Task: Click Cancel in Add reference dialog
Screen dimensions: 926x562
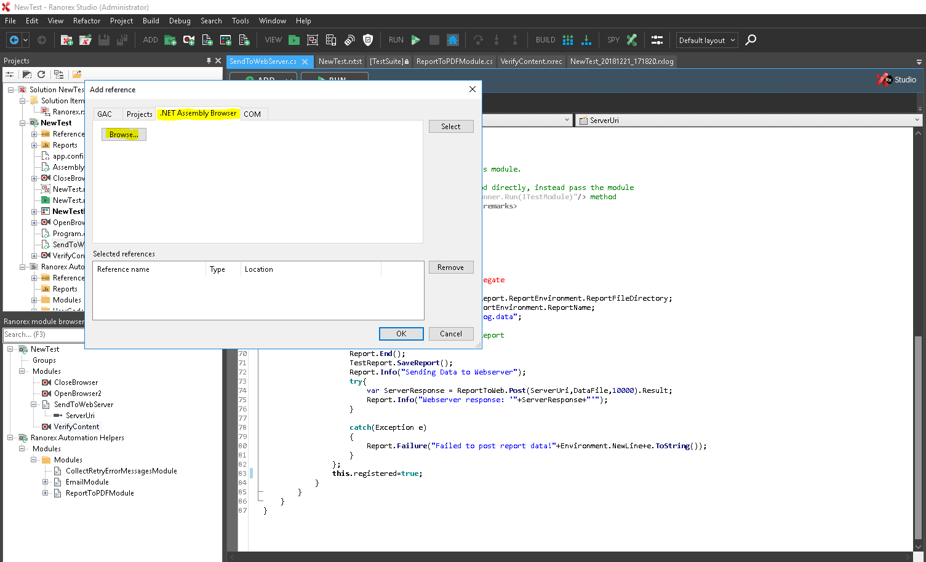Action: coord(450,334)
